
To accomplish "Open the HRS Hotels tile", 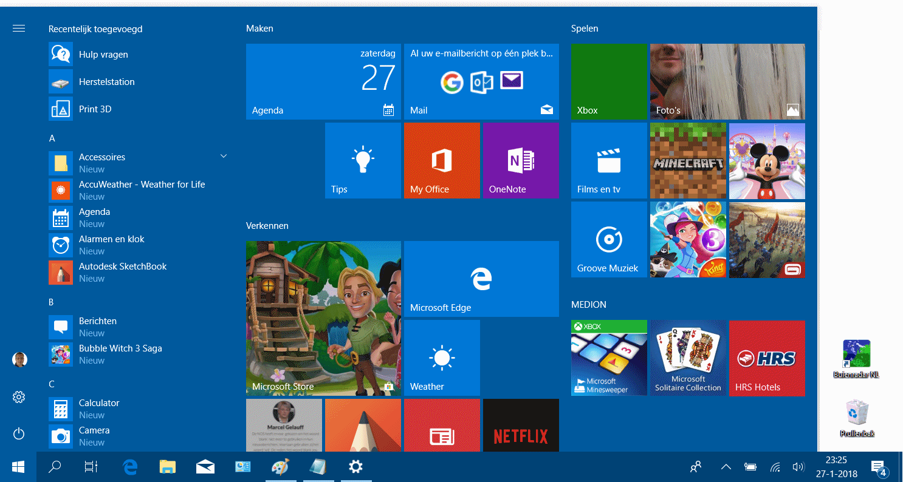I will point(767,358).
